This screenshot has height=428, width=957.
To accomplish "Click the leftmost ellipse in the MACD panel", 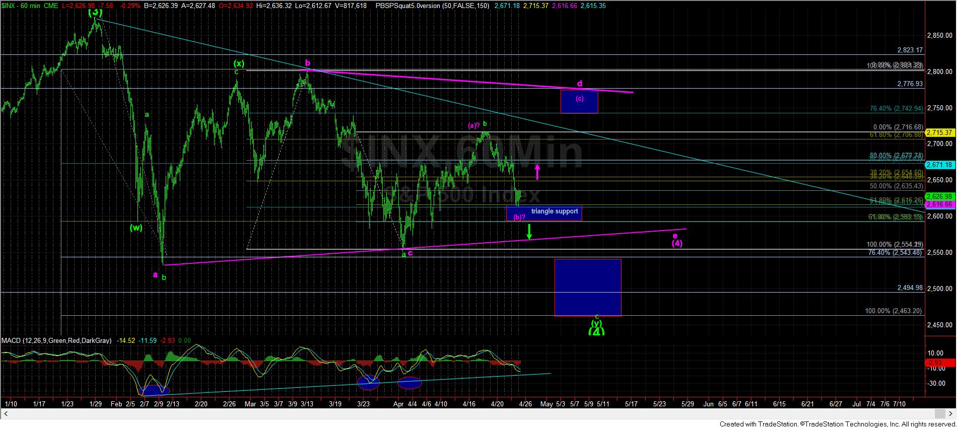I will pyautogui.click(x=155, y=390).
